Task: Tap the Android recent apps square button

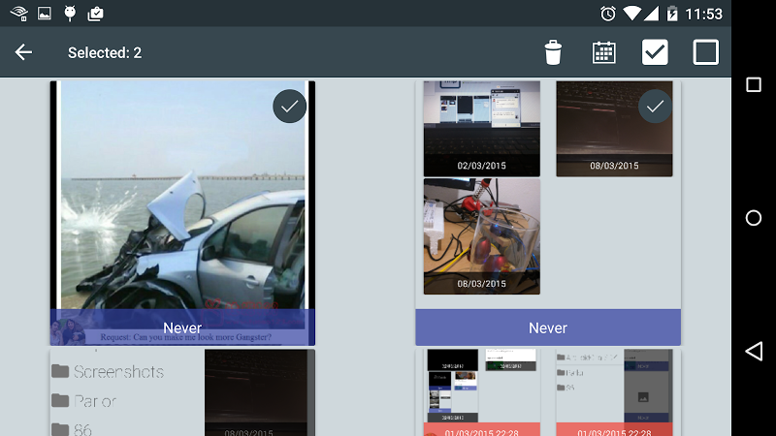Action: [754, 84]
